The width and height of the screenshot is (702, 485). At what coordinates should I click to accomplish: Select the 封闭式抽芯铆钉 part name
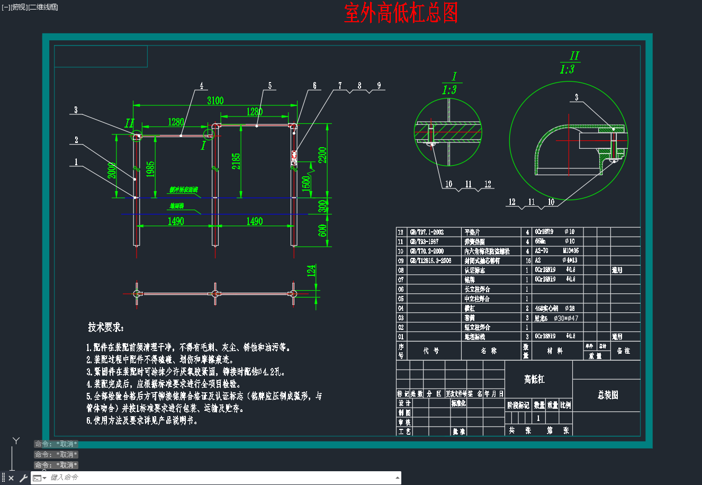coord(482,261)
